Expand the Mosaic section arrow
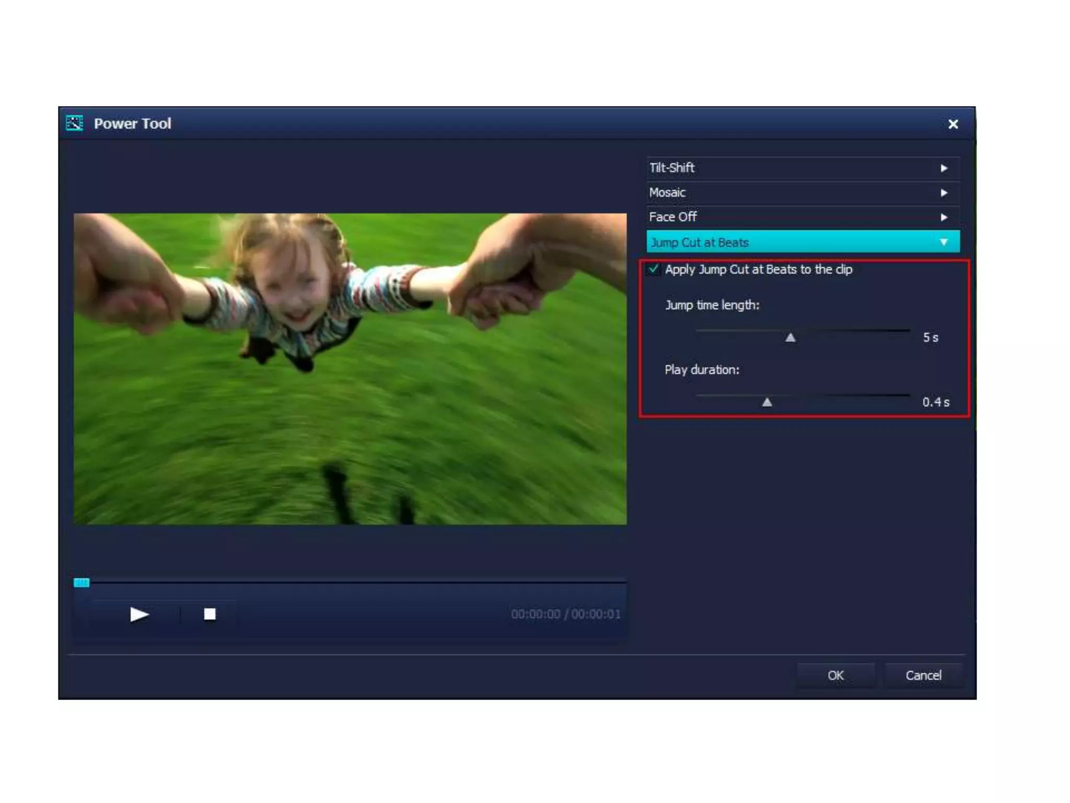Image resolution: width=1070 pixels, height=803 pixels. pos(944,193)
